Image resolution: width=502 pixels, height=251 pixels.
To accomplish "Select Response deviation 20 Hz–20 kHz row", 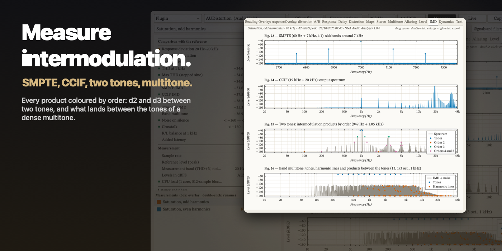I will 201,49.
